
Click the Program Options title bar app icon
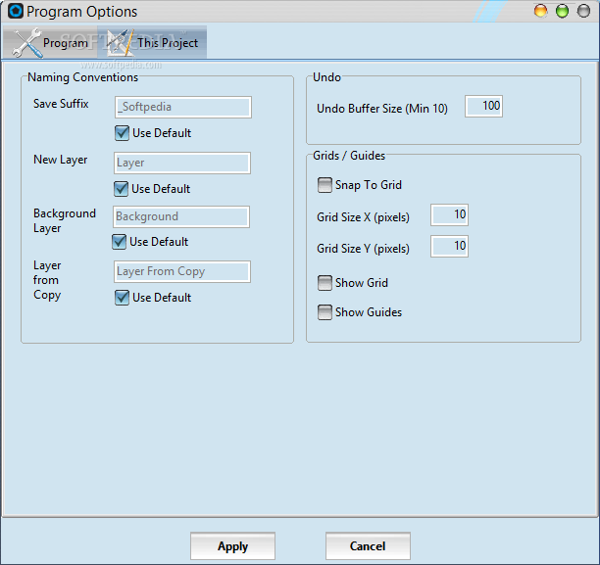(x=16, y=11)
